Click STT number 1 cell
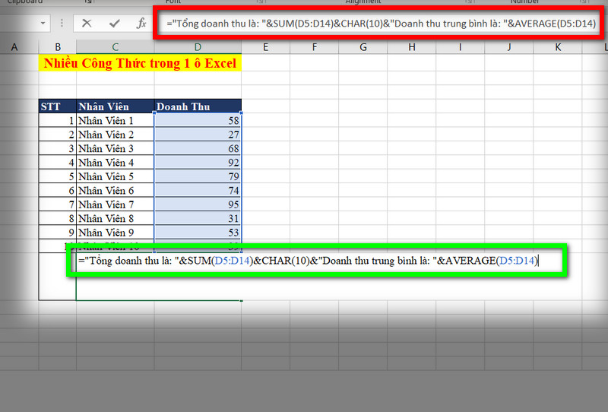The width and height of the screenshot is (608, 412). (x=58, y=121)
